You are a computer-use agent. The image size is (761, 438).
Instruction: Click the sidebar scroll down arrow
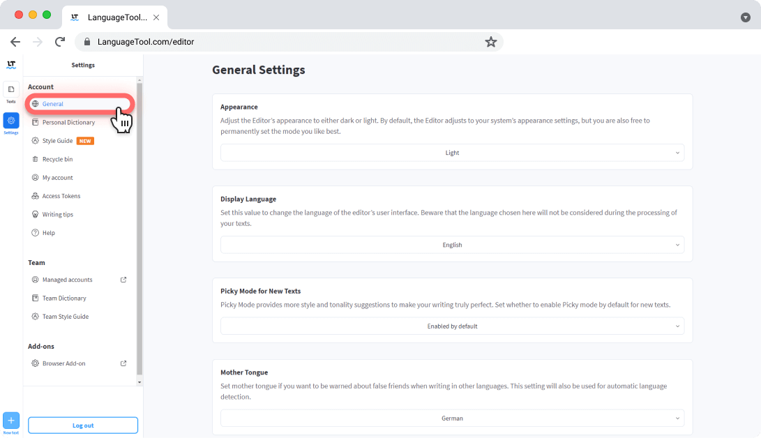point(140,382)
